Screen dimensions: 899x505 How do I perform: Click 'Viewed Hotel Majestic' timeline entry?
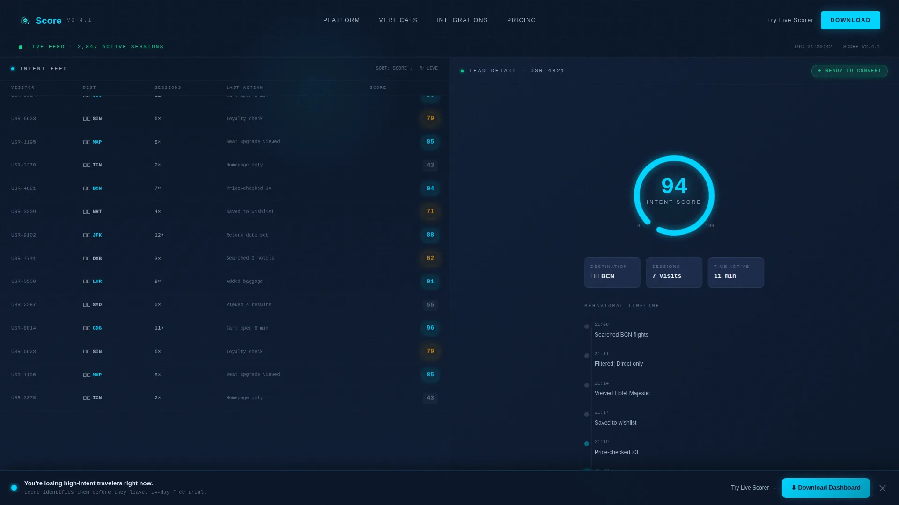(622, 393)
